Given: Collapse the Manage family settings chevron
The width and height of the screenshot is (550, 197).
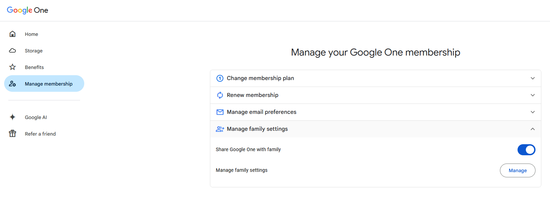Looking at the screenshot, I should (x=533, y=129).
